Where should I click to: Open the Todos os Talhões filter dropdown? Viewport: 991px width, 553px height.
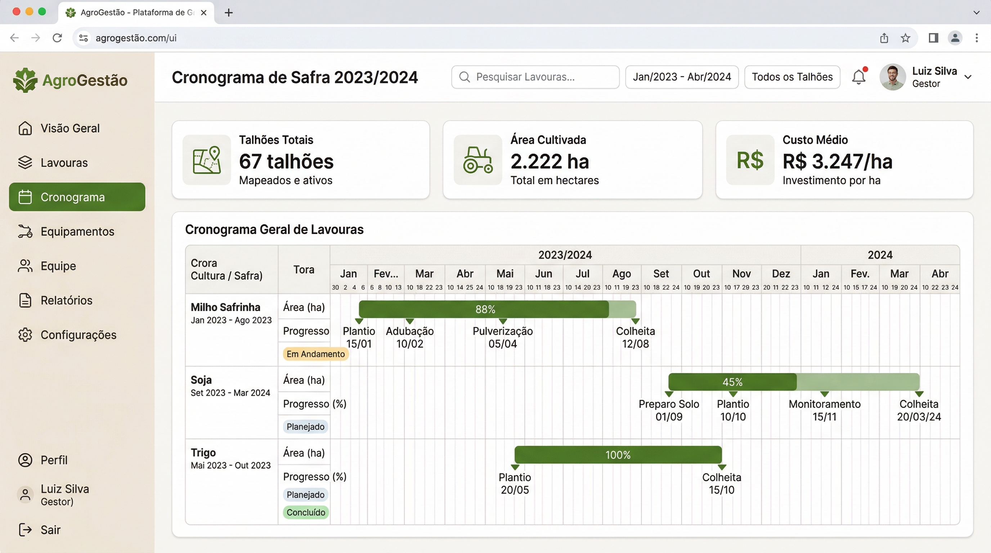[x=792, y=77]
